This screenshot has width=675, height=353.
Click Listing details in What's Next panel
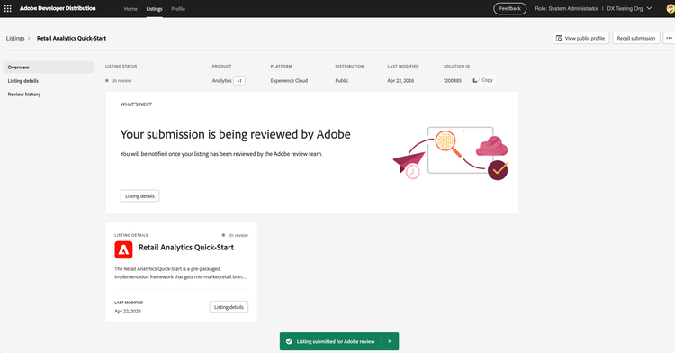(x=139, y=196)
